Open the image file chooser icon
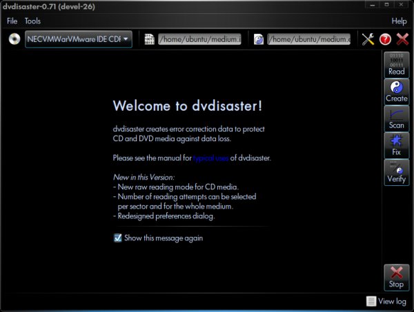The image size is (414, 312). tap(150, 39)
